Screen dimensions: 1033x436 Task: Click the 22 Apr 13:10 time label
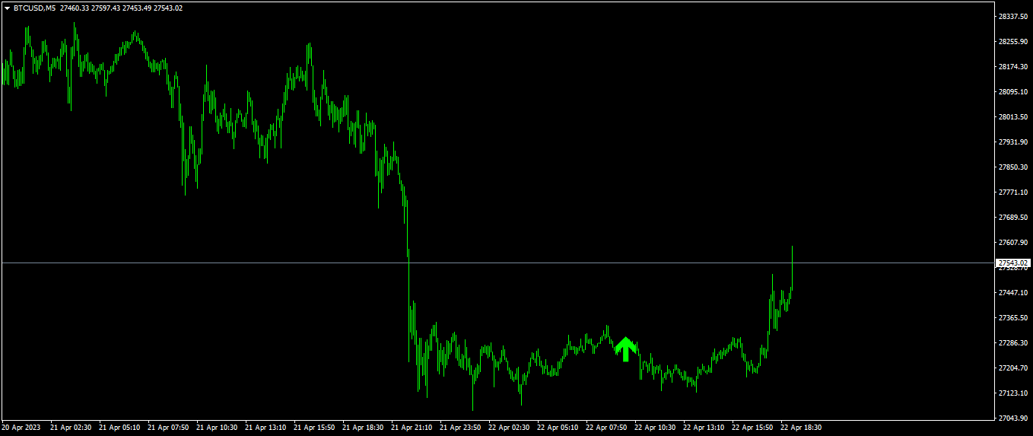point(704,428)
